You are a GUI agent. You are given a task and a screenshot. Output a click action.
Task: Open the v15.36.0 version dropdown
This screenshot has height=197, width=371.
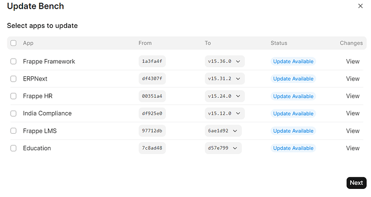[x=225, y=61]
